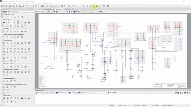191x107 pixels.
Task: Click the binoculars find icon in diagram toolbar
Action: coord(57,12)
